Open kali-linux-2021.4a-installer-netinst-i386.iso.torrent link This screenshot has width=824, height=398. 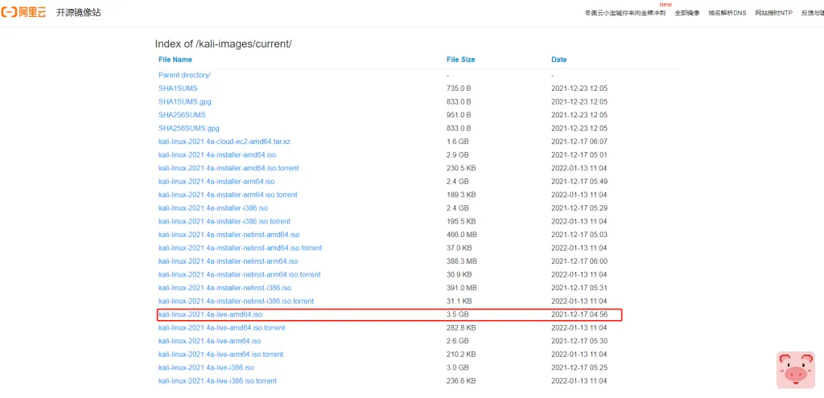[236, 301]
